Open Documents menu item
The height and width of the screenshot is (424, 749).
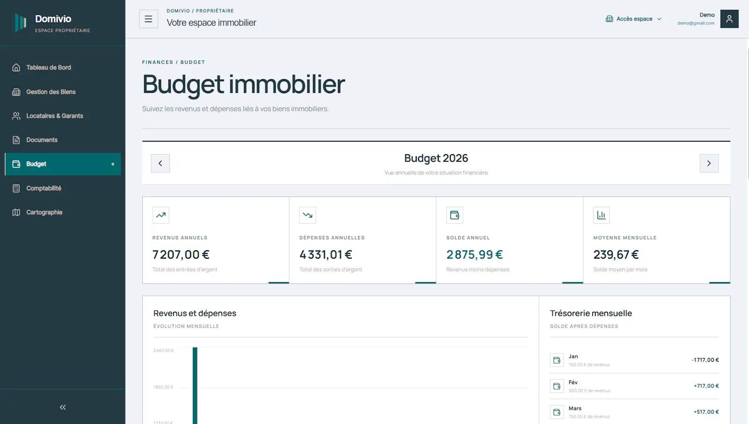click(x=63, y=140)
